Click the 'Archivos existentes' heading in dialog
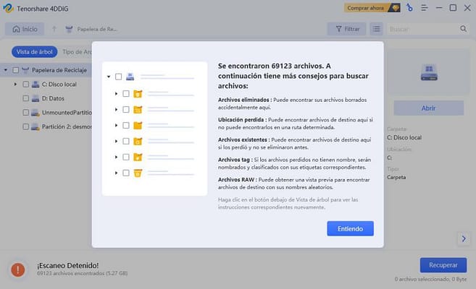The width and height of the screenshot is (476, 289). (x=244, y=139)
